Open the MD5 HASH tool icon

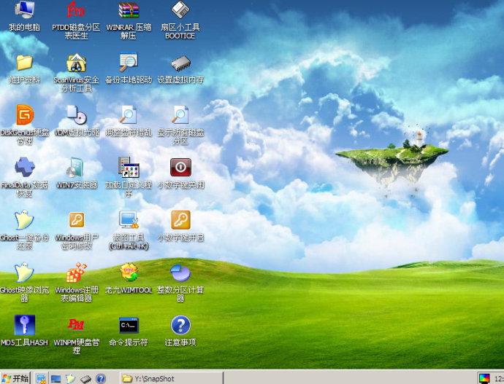click(x=25, y=325)
